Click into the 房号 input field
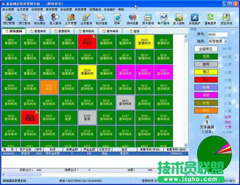This screenshot has height=185, width=240. click(x=218, y=35)
